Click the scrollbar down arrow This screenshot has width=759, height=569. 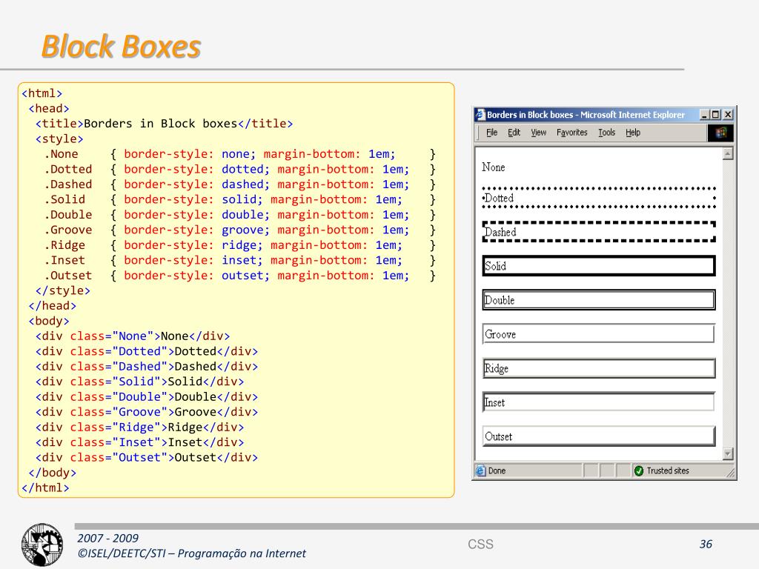728,454
